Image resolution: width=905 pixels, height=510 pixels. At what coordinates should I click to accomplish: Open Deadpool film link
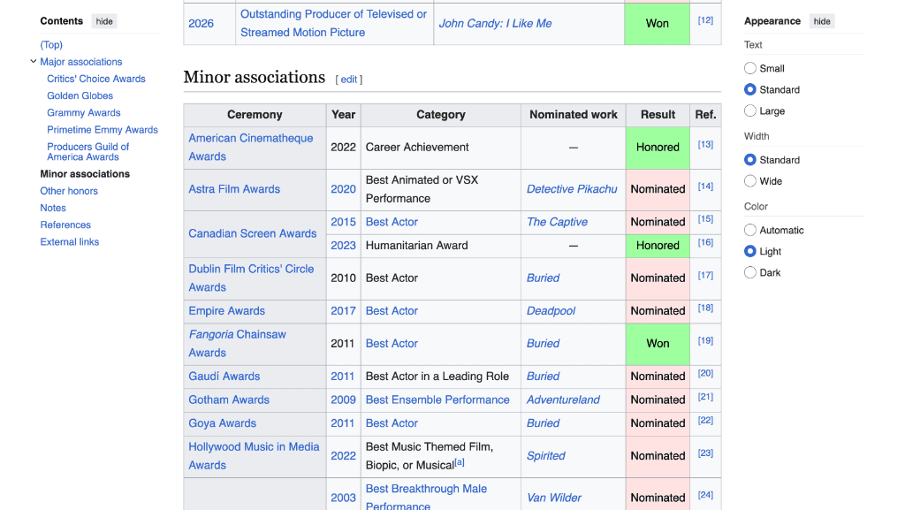551,311
